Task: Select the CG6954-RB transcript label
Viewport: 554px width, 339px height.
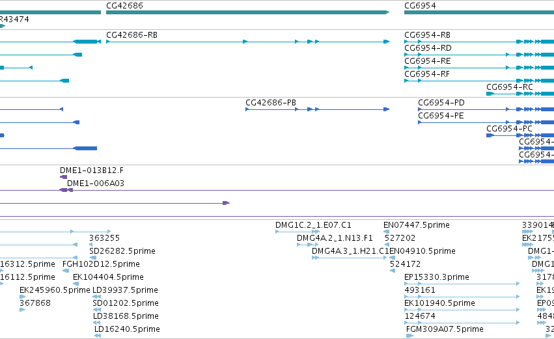Action: [x=427, y=35]
